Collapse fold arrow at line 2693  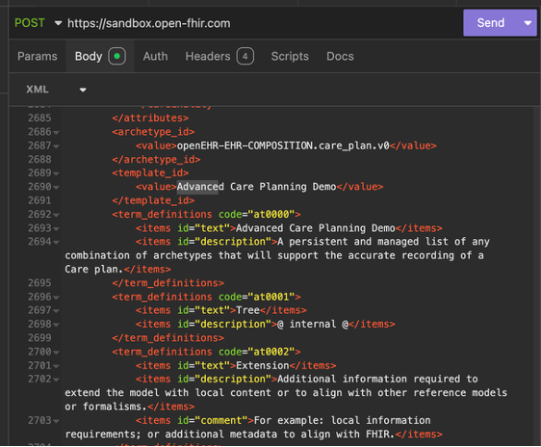click(56, 229)
